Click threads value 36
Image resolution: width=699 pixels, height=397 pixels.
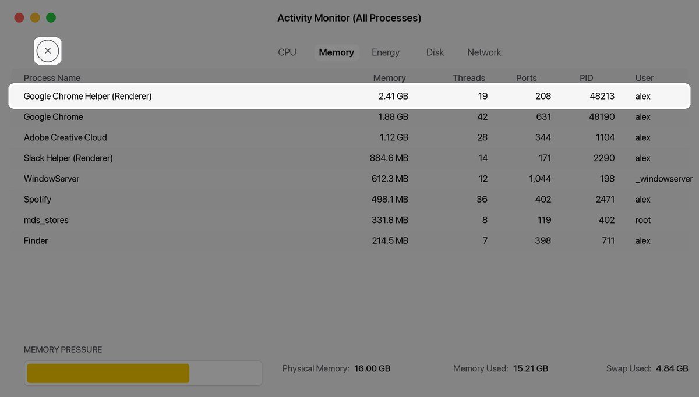[x=482, y=200]
